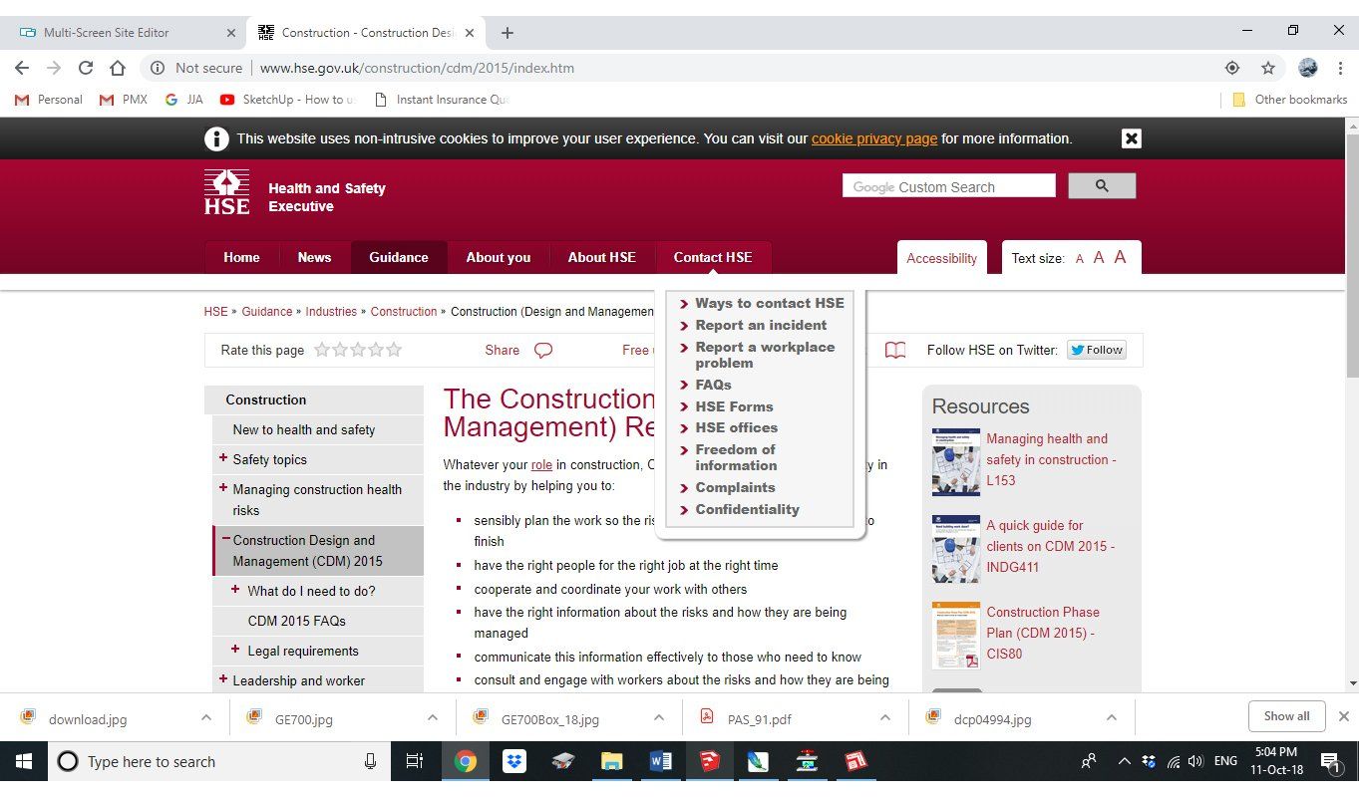Image resolution: width=1359 pixels, height=797 pixels.
Task: Click the Share speech bubble icon
Action: click(543, 350)
